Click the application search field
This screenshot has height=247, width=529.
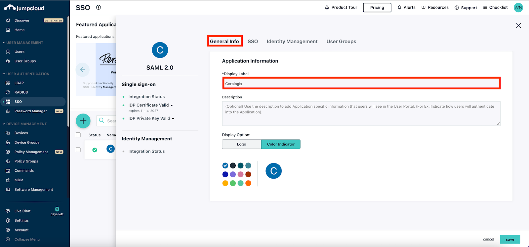106,121
